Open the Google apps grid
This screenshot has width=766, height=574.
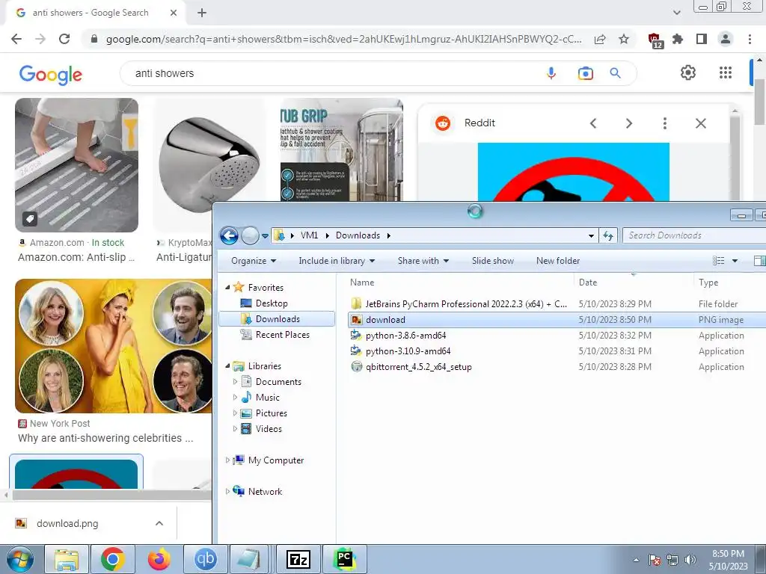(726, 72)
